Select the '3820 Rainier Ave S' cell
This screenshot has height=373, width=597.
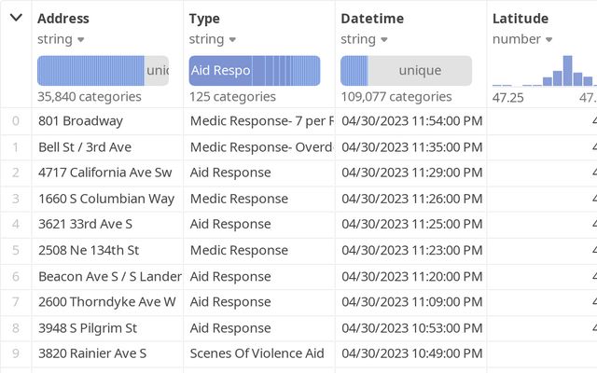92,353
